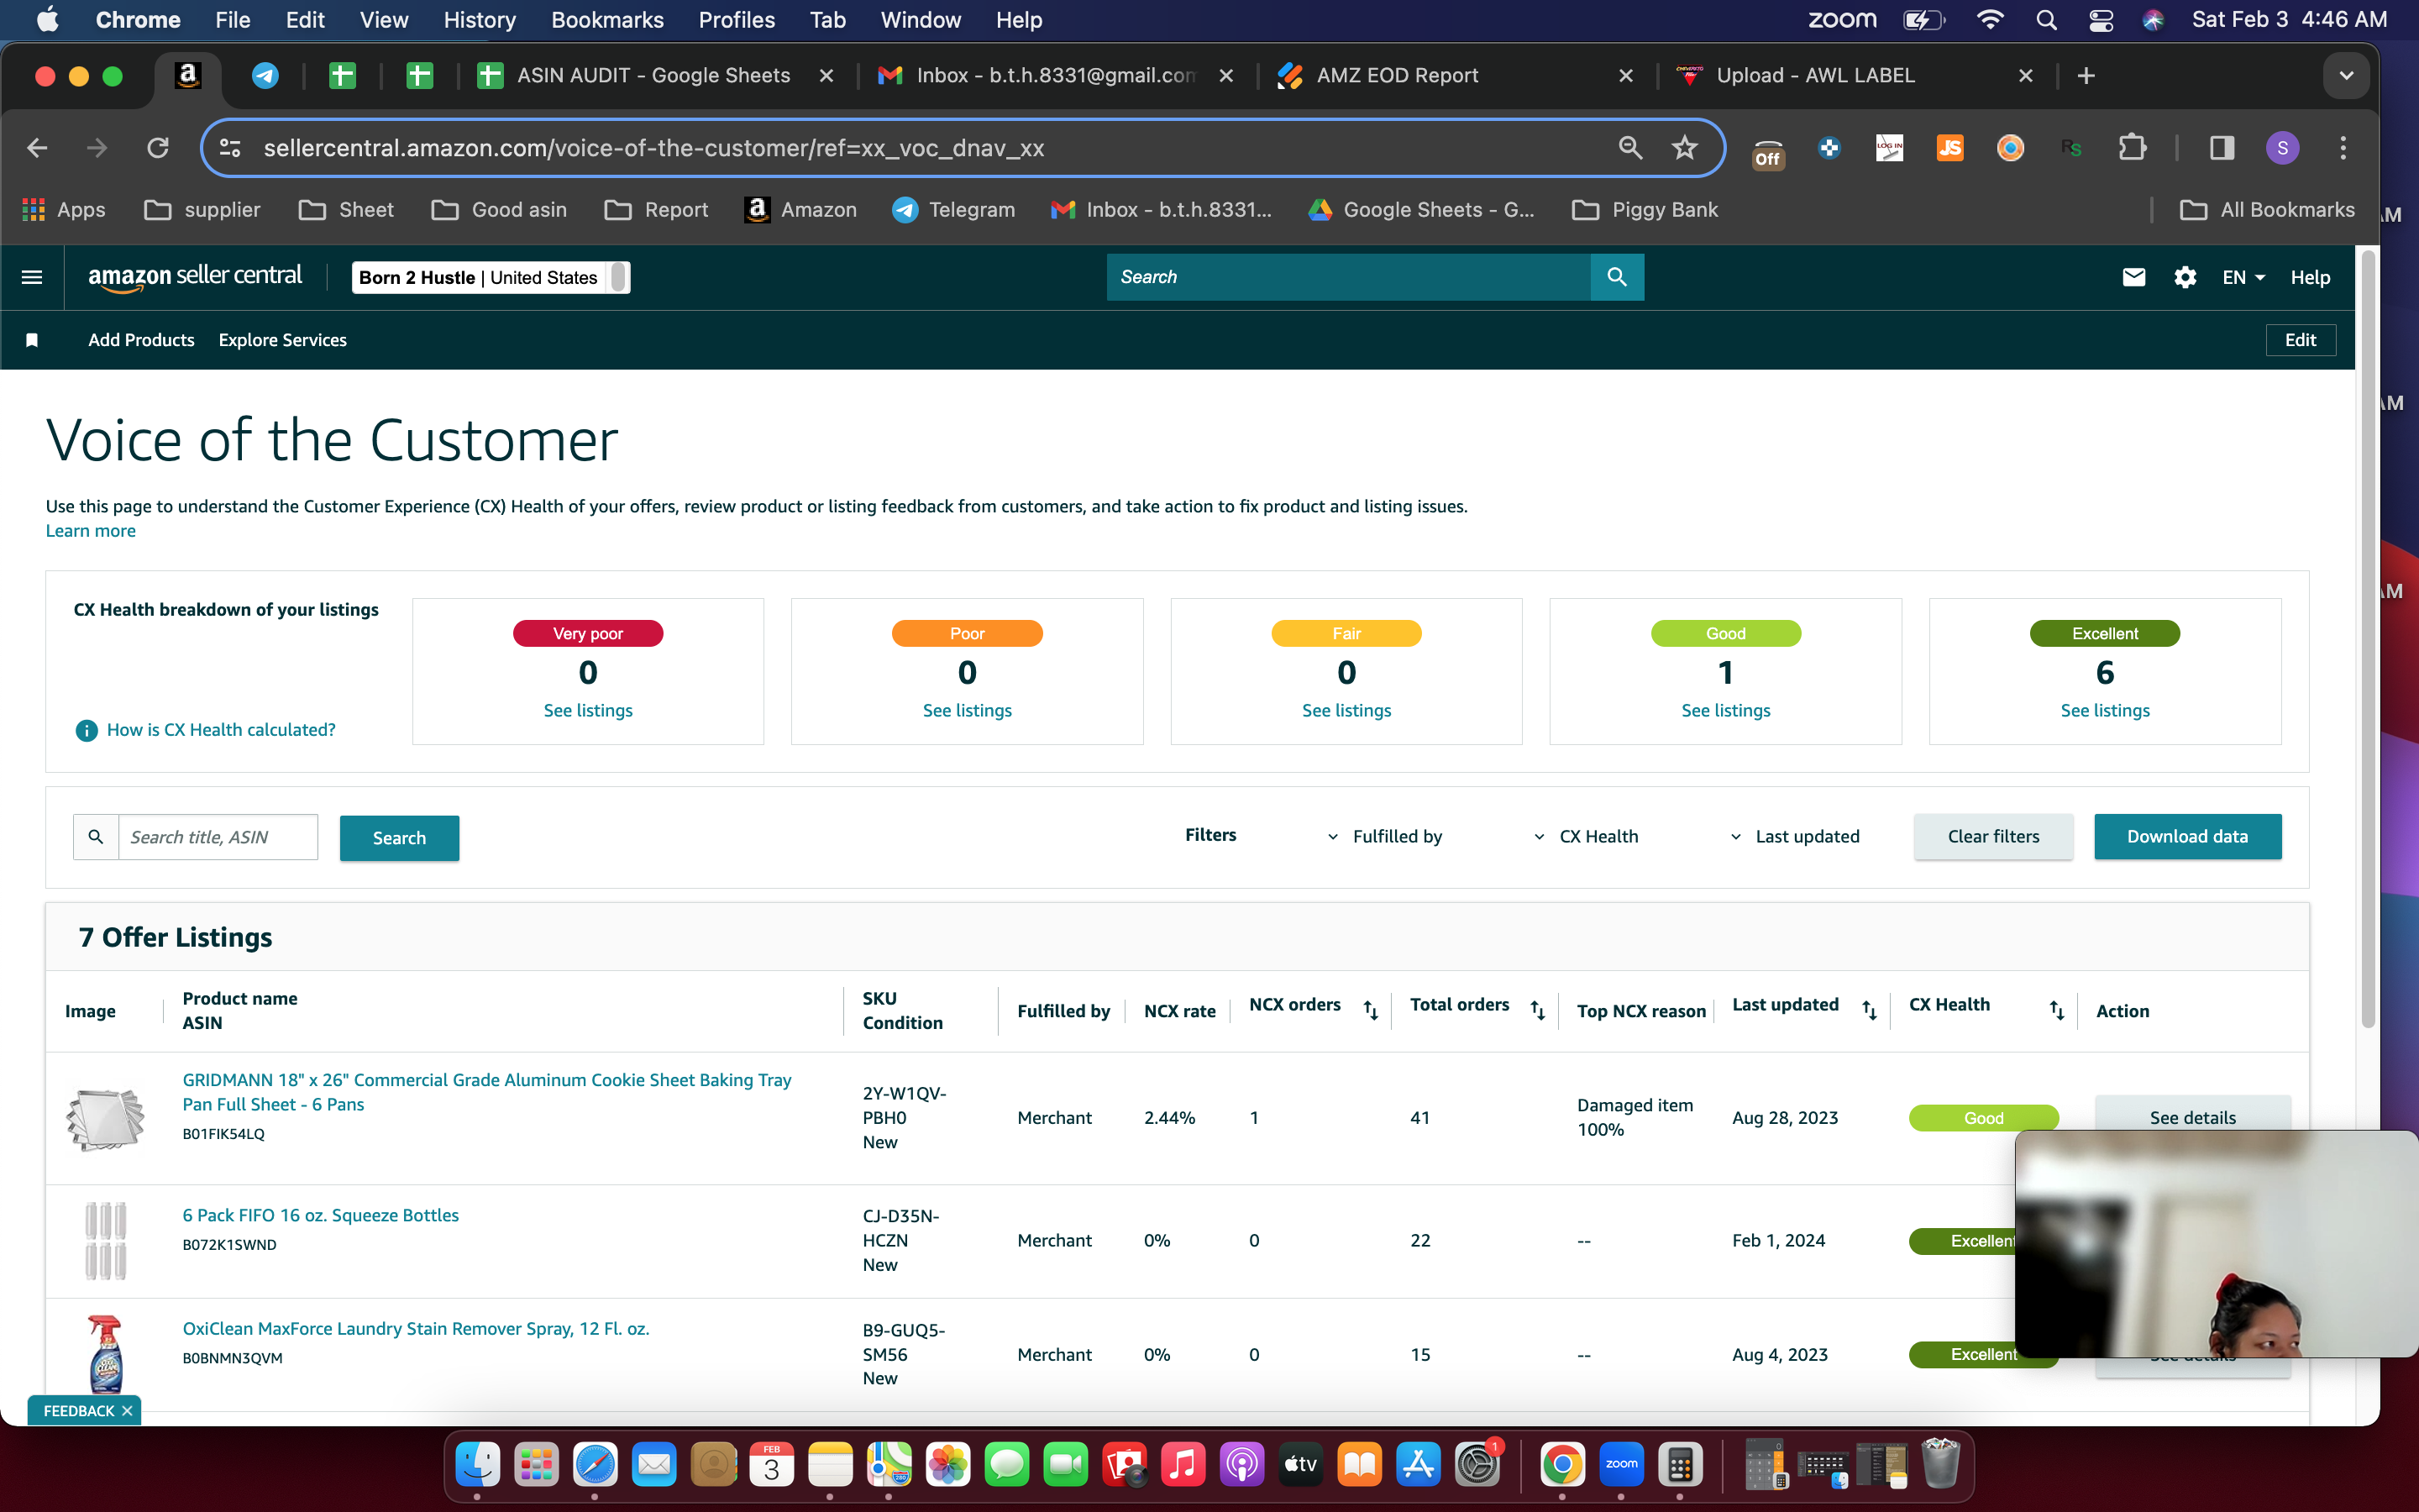This screenshot has width=2419, height=1512.
Task: Open a new Chrome tab
Action: click(2086, 76)
